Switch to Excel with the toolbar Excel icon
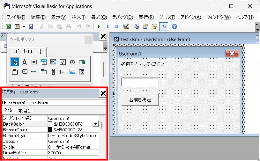The width and height of the screenshot is (260, 161). [8, 26]
